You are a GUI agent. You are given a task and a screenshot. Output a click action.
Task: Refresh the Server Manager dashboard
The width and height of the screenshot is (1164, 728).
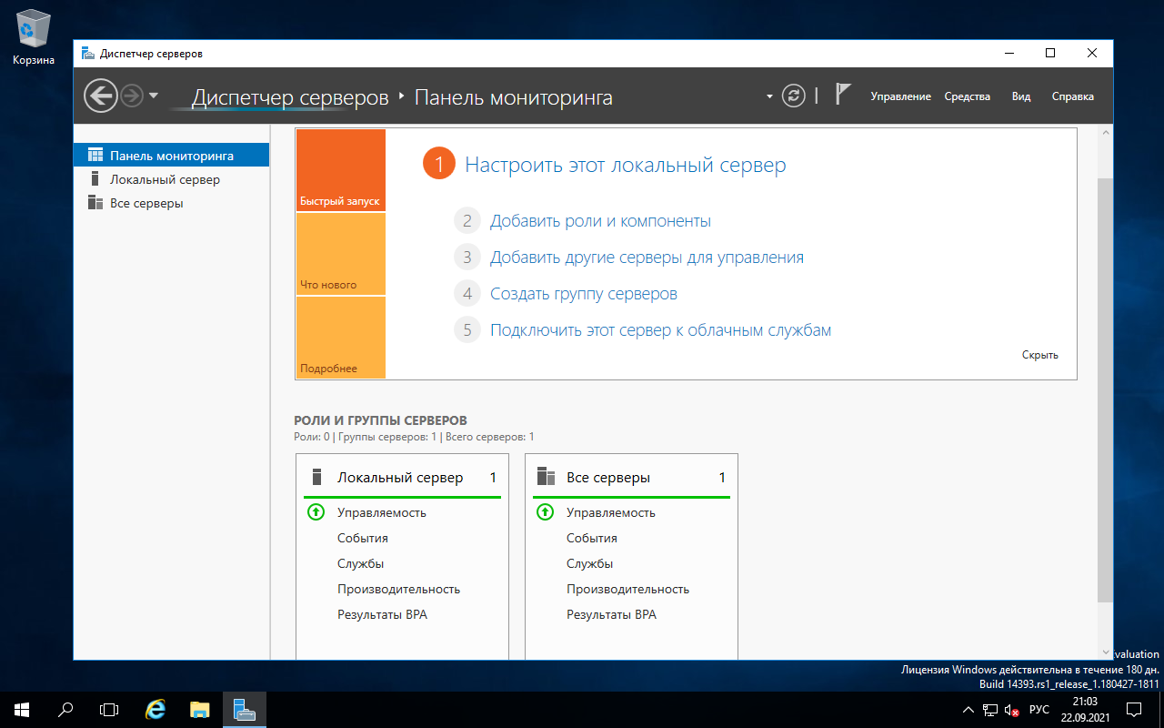[794, 96]
